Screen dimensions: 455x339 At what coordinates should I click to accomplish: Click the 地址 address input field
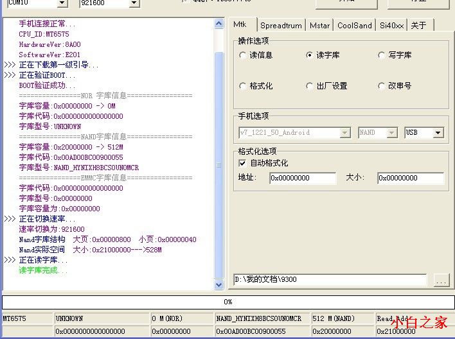click(303, 178)
